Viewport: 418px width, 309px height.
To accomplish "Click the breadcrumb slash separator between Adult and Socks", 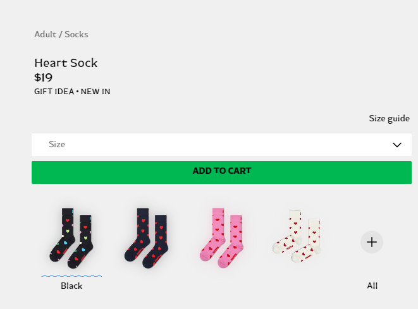I will [61, 34].
